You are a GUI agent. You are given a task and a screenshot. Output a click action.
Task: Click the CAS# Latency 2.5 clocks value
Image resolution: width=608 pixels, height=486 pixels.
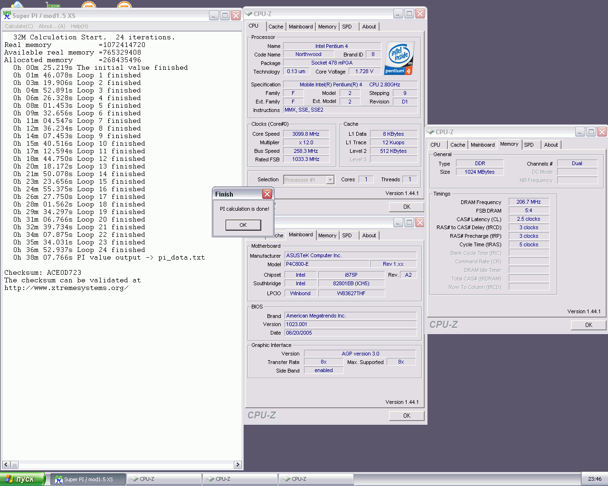point(529,219)
